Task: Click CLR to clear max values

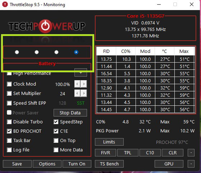Action: pyautogui.click(x=173, y=152)
